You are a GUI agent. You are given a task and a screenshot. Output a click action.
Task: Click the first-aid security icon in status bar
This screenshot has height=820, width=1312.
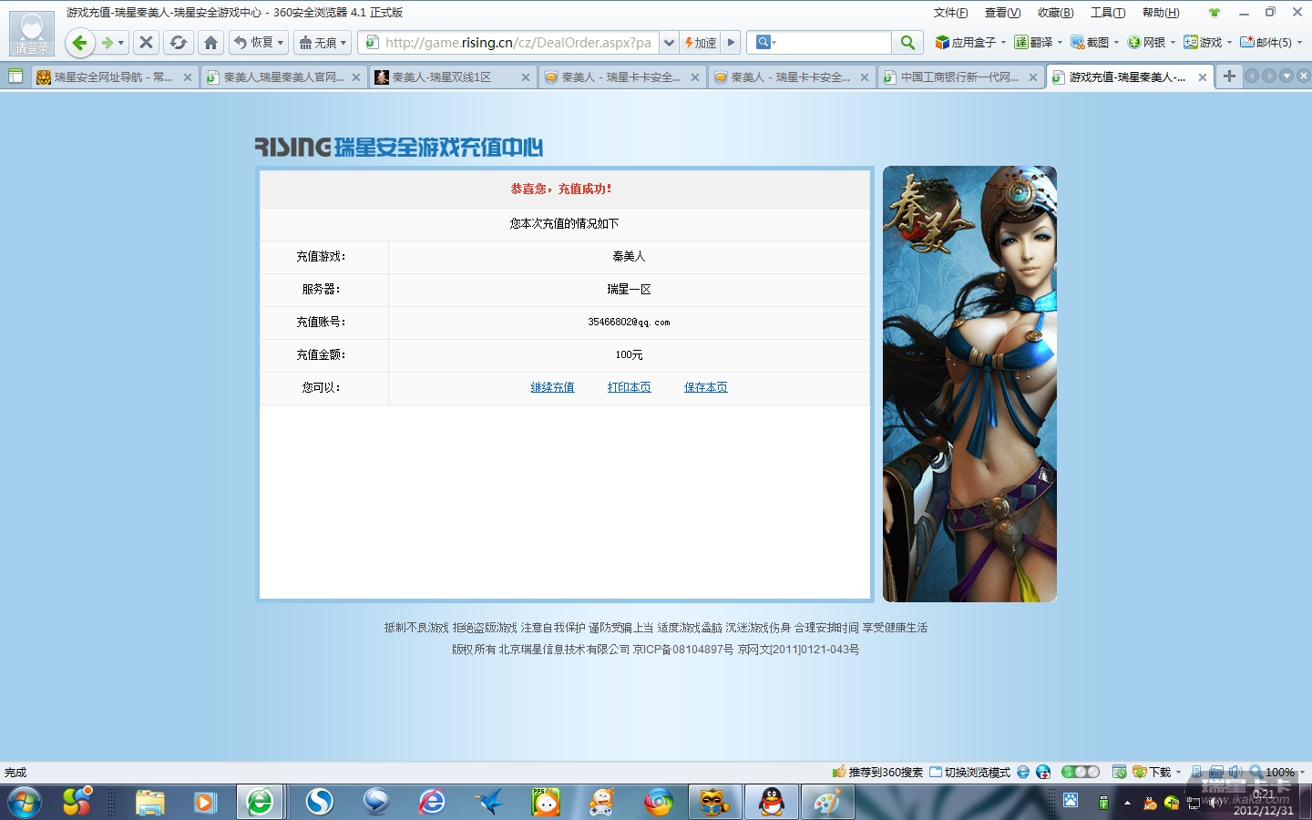coord(1044,772)
